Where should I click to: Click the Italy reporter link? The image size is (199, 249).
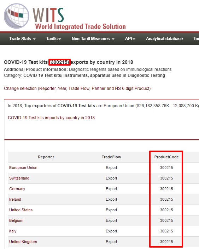coord(13,231)
